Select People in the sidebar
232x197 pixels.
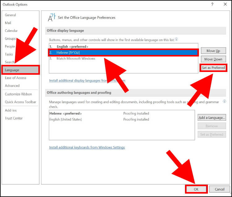(x=10, y=46)
